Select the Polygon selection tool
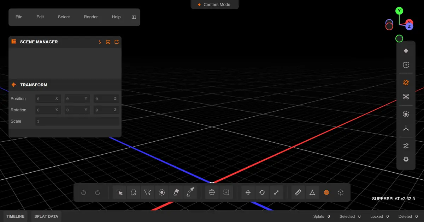The image size is (424, 222). tap(148, 192)
